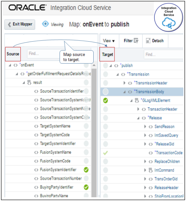This screenshot has height=201, width=186.
Task: Expand the IntCommand target node
Action: 145,170
